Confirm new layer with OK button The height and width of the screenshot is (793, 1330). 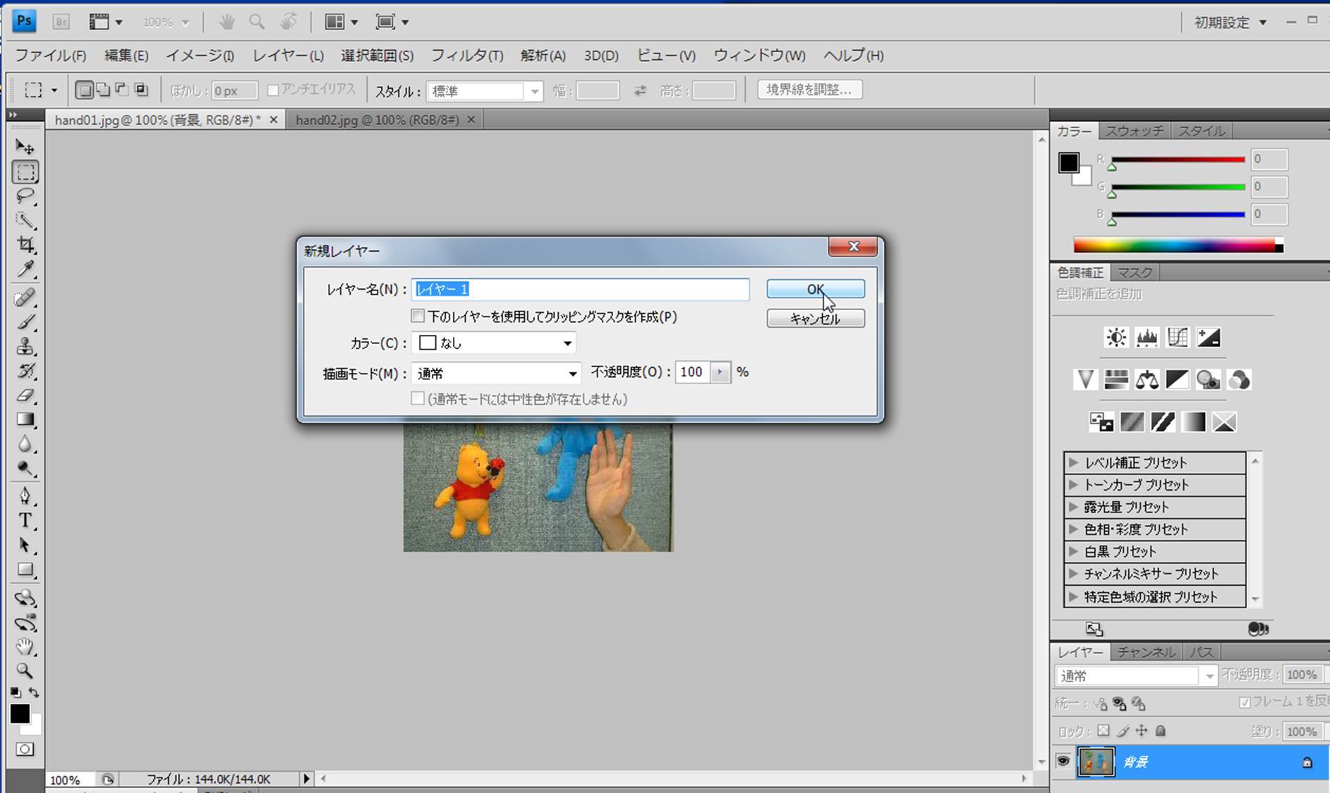pyautogui.click(x=815, y=289)
